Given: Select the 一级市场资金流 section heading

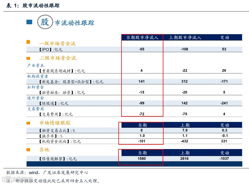Looking at the screenshot, I should (x=57, y=43).
